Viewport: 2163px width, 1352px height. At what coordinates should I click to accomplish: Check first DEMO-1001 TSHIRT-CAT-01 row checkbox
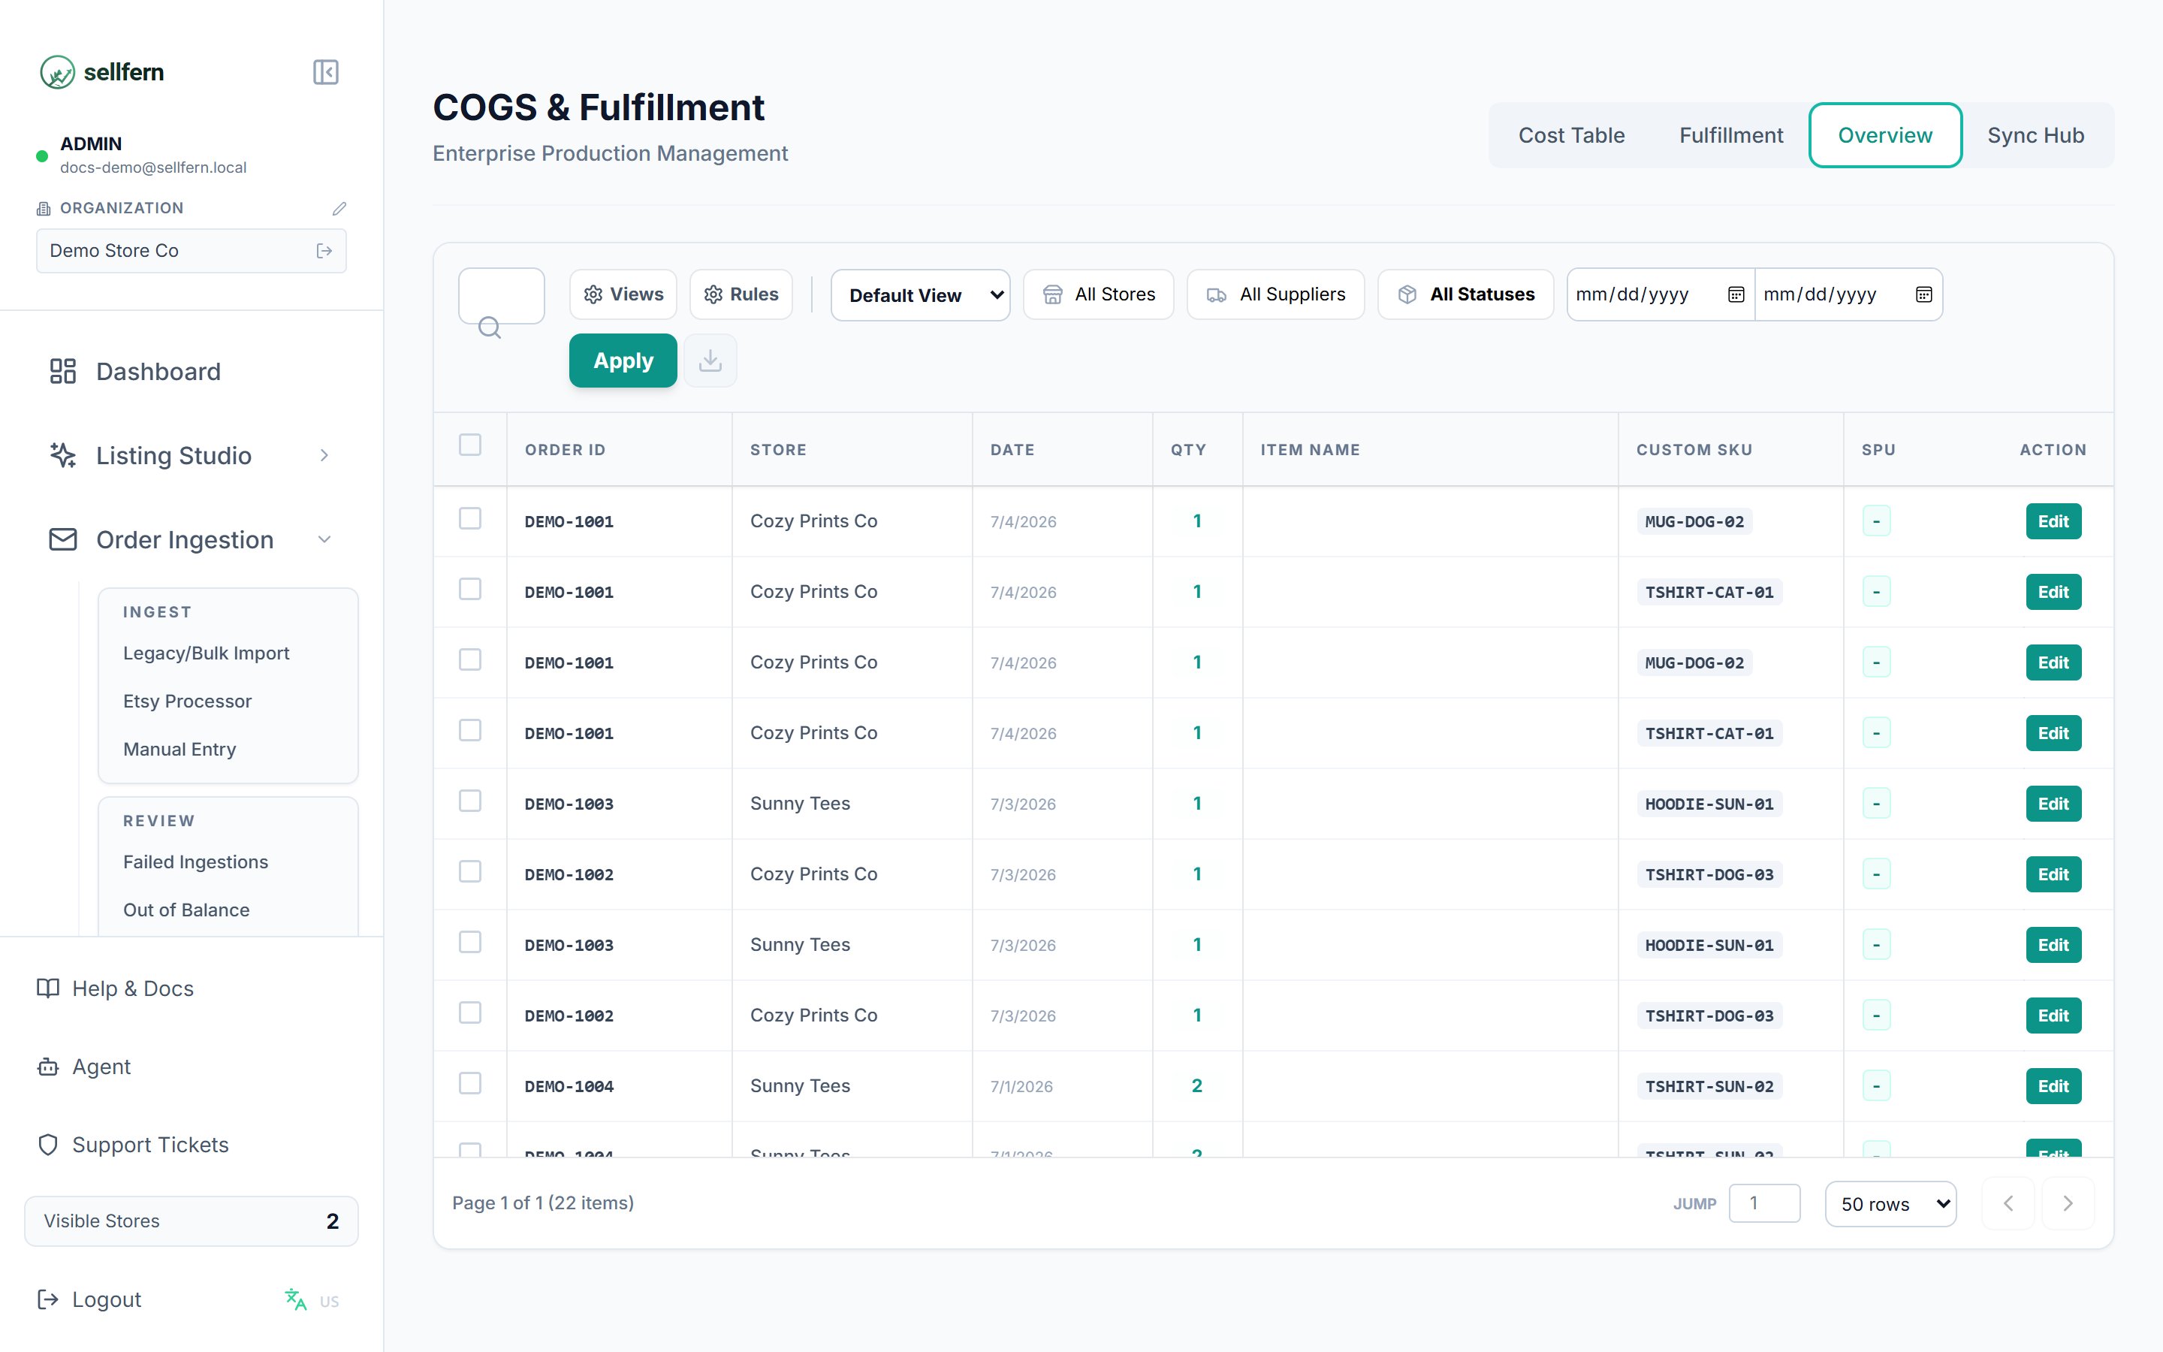(x=470, y=590)
